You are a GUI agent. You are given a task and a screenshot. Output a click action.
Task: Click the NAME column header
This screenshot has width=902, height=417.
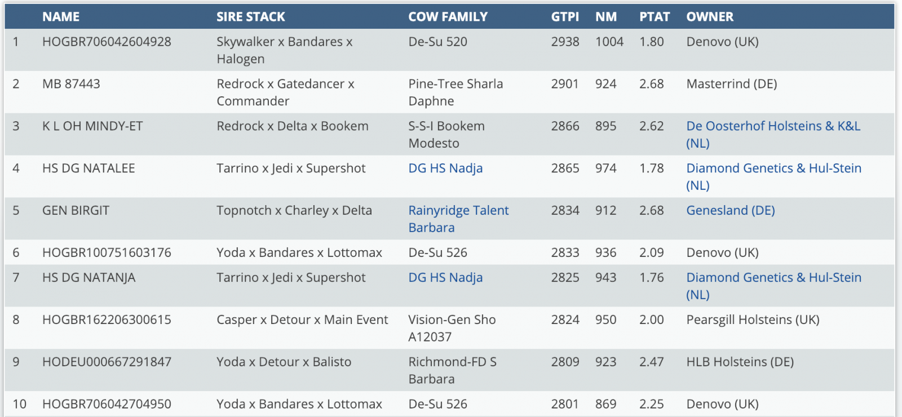(x=61, y=17)
